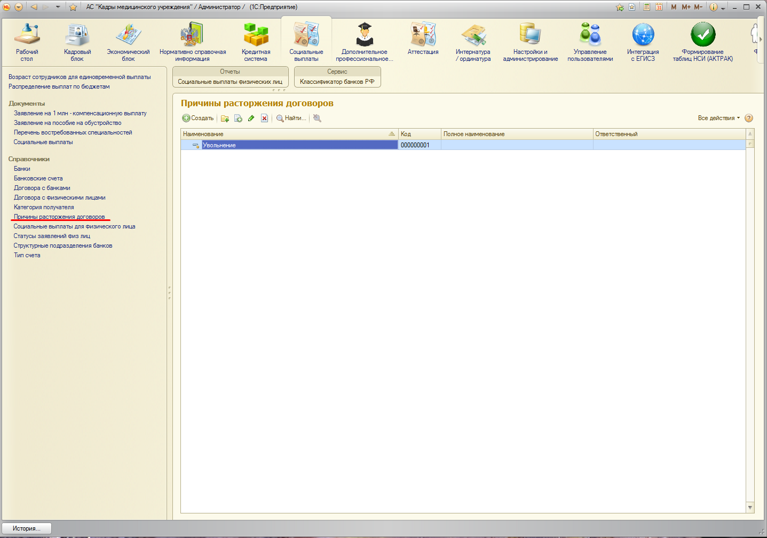This screenshot has width=767, height=538.
Task: Open main menu round dropdown button
Action: tap(19, 7)
